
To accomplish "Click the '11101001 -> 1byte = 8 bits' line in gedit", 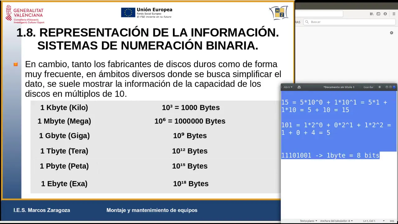I will 330,155.
